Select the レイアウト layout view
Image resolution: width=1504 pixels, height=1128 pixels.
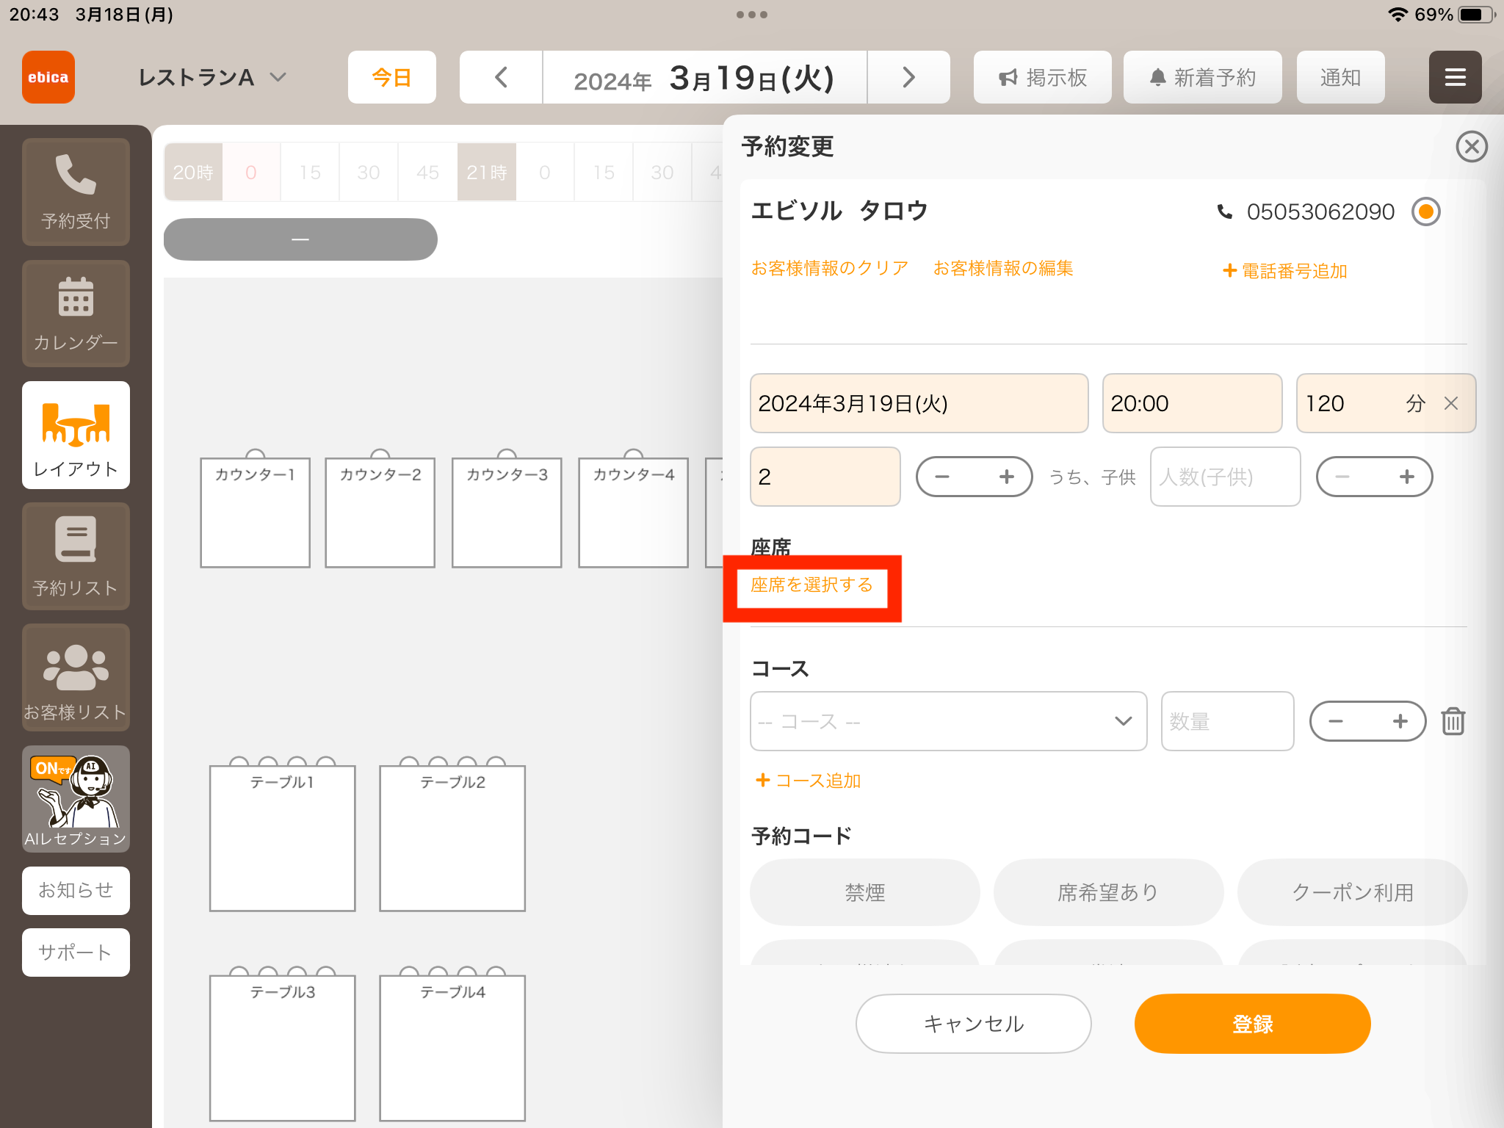76,435
